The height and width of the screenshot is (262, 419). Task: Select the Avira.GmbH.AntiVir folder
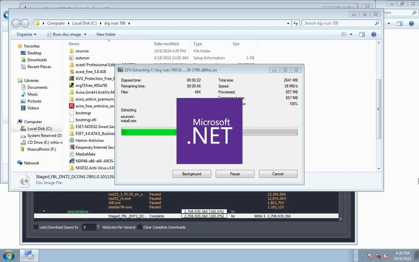point(92,92)
